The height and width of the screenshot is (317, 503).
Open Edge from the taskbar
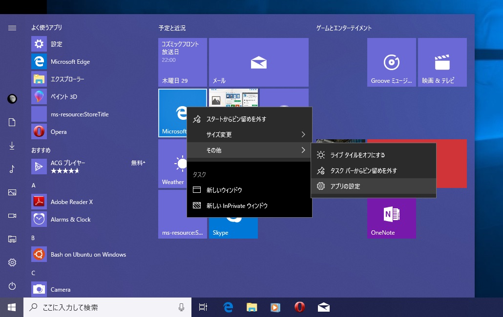pyautogui.click(x=228, y=307)
